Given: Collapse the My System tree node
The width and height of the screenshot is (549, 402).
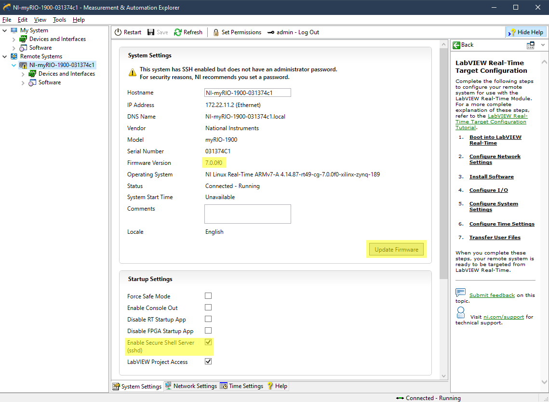Looking at the screenshot, I should tap(4, 30).
